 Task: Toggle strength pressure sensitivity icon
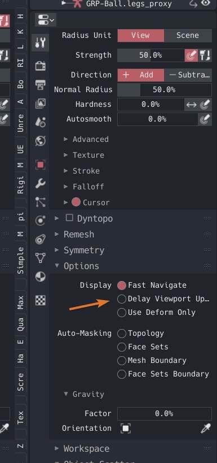pyautogui.click(x=191, y=55)
